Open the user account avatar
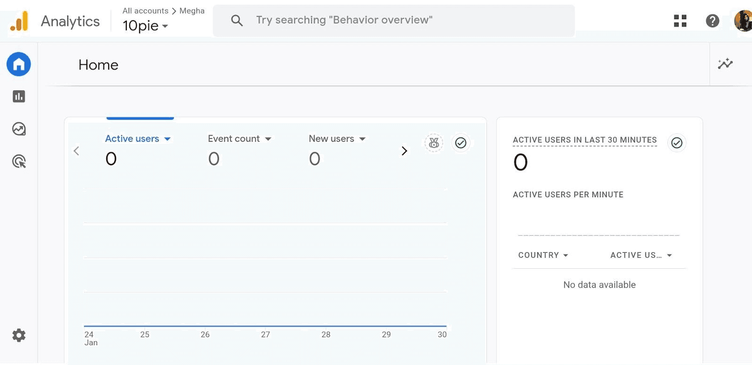The image size is (752, 365). [743, 21]
